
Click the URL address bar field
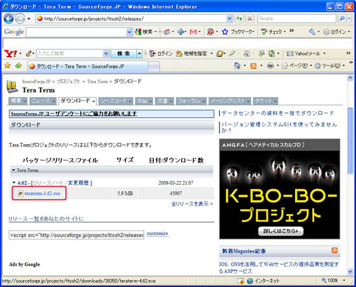pos(134,18)
